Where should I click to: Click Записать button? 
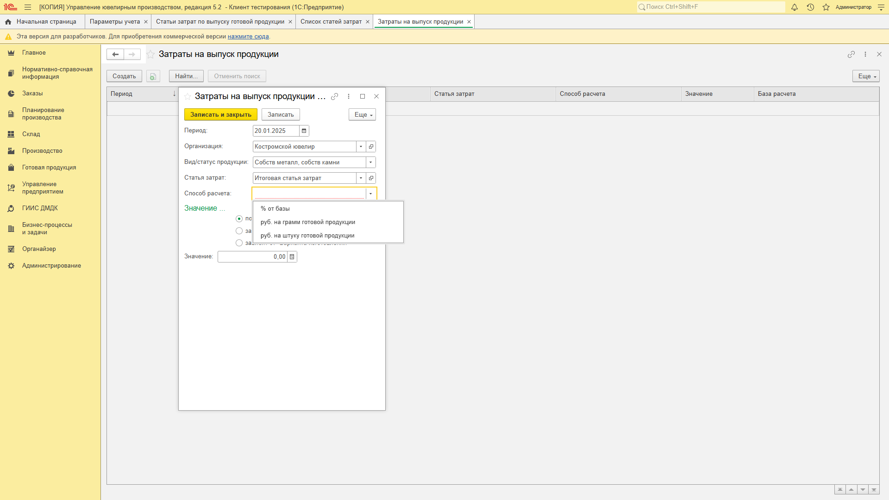coord(281,115)
